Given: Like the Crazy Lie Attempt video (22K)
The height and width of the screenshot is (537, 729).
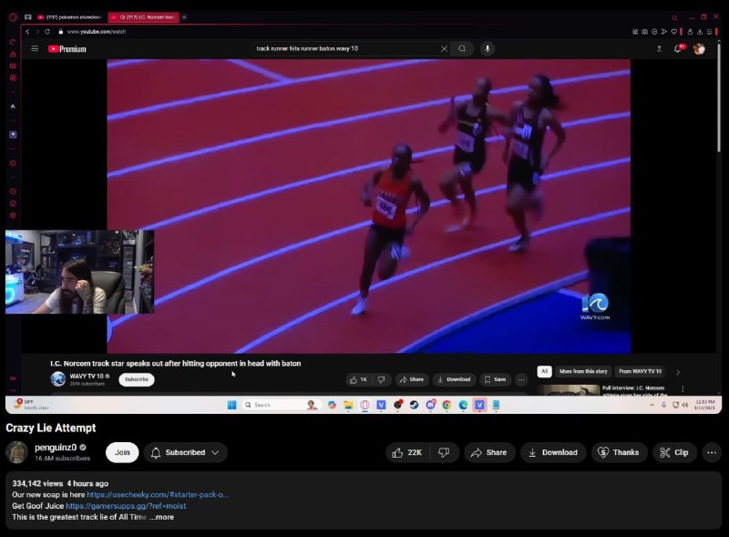Looking at the screenshot, I should pyautogui.click(x=406, y=452).
